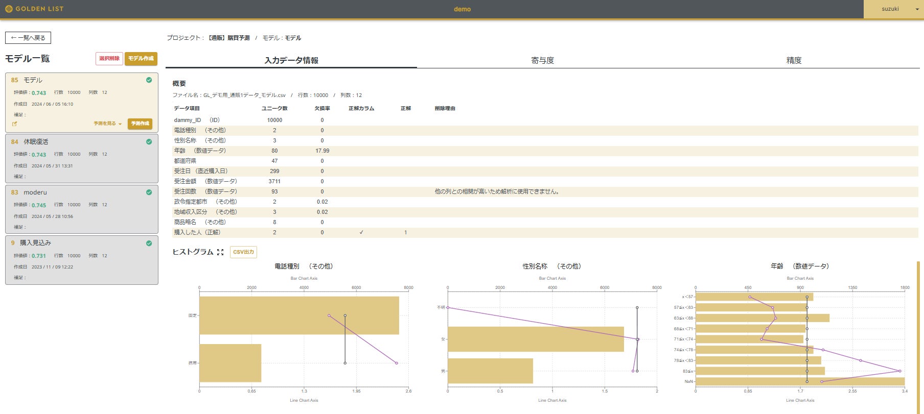Screen dimensions: 924x414
Task: Click the histogram fullscreen expand icon
Action: pyautogui.click(x=220, y=252)
